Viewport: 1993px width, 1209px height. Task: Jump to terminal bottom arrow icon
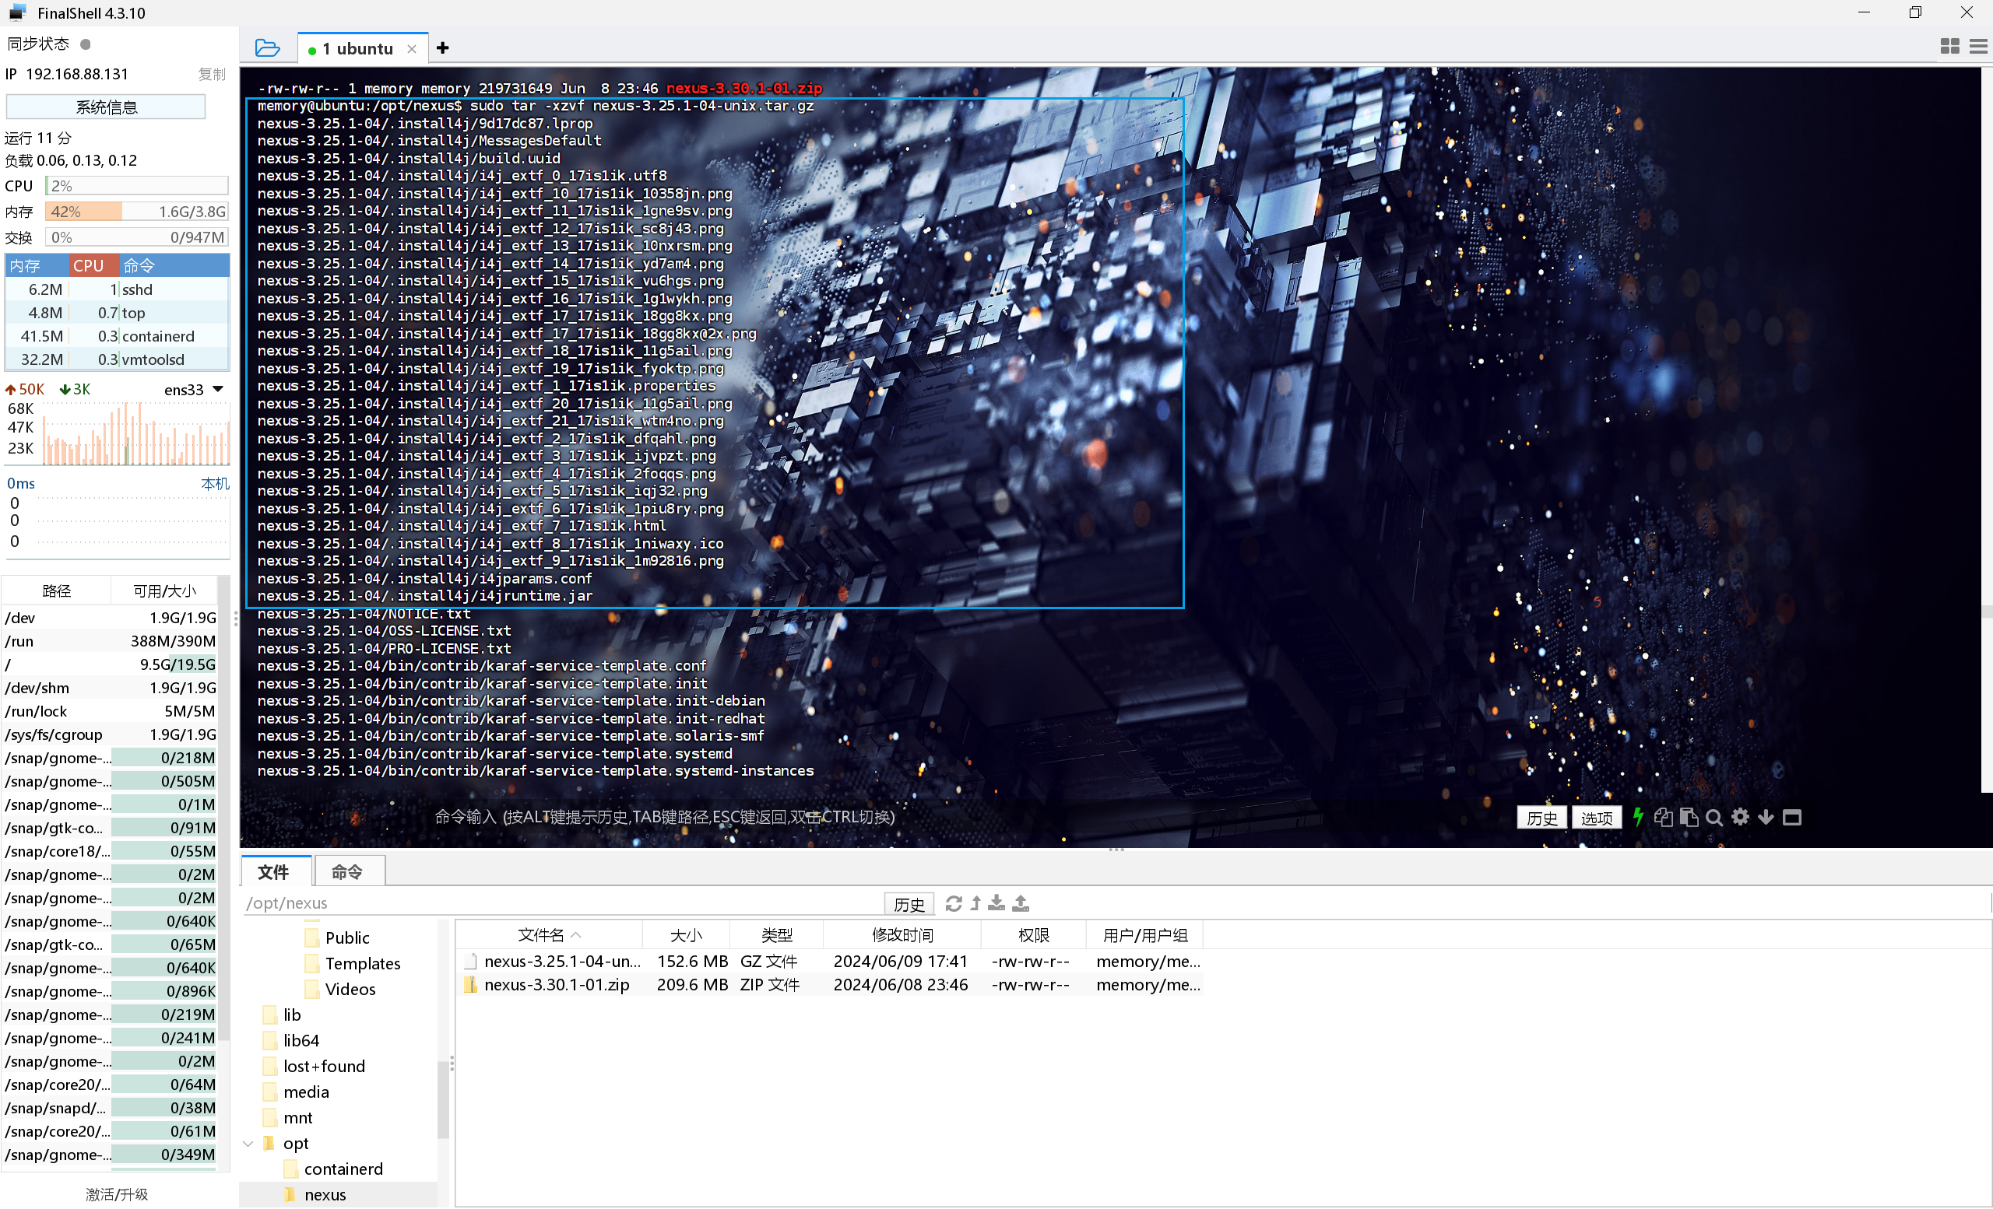[1766, 817]
